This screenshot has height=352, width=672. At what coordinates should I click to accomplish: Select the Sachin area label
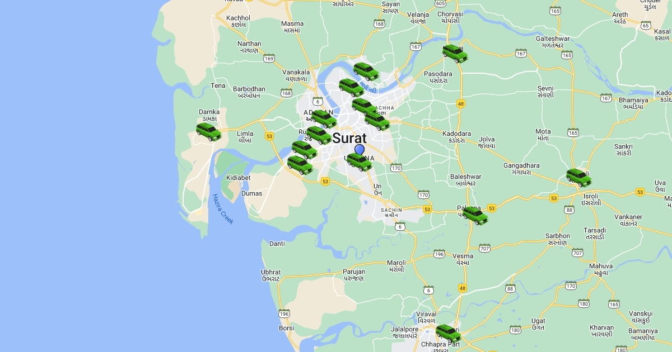coord(390,210)
